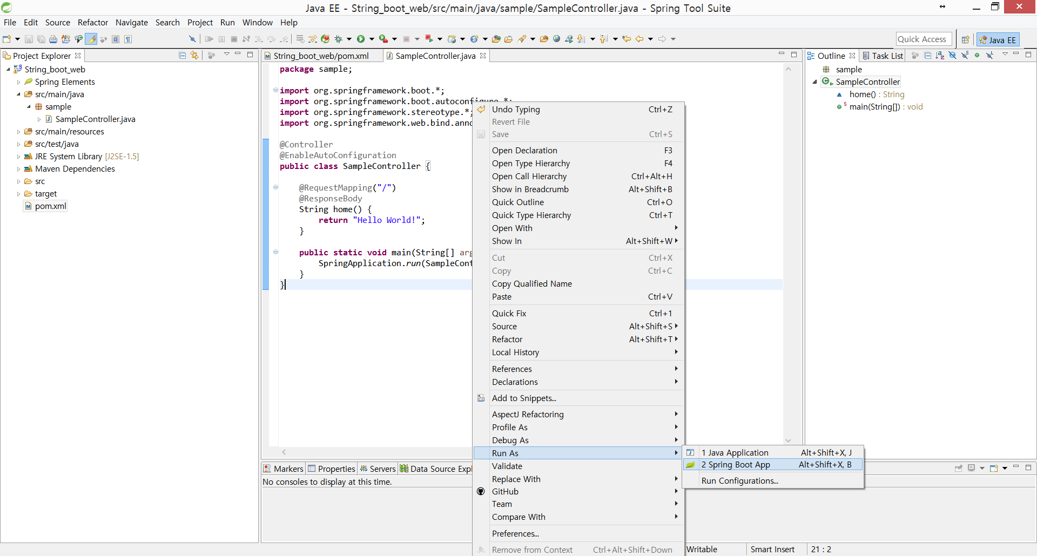
Task: Click the Hide Fields icon in Outline
Action: (953, 55)
